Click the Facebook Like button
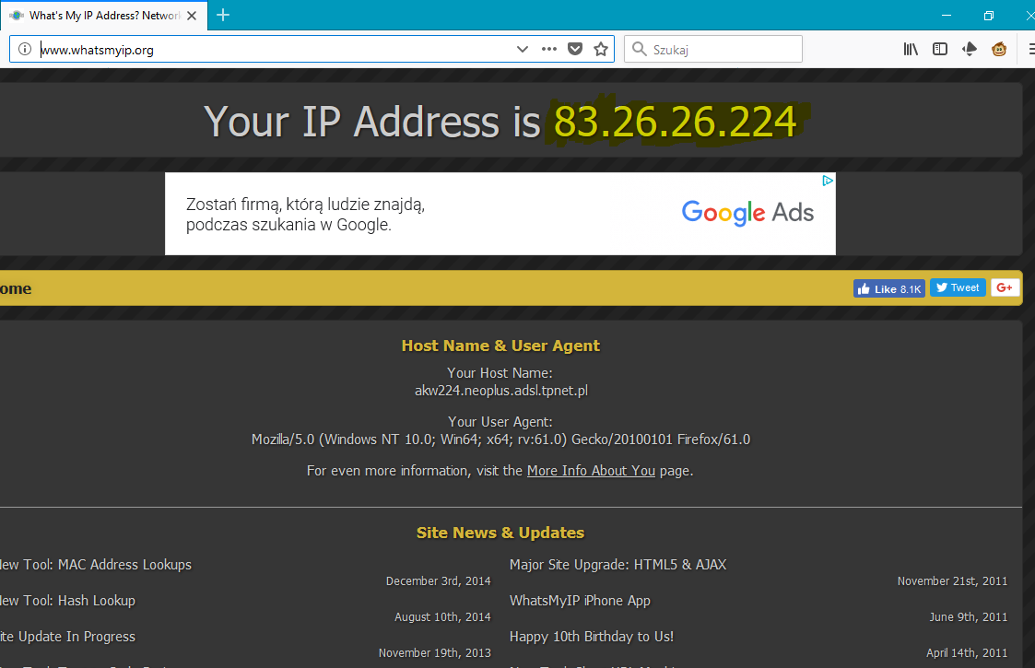 [888, 288]
